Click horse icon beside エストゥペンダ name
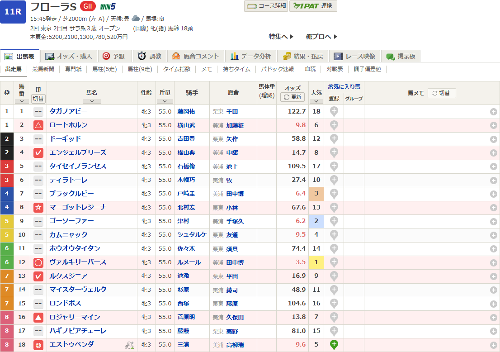Viewport: 500px width, 352px height. click(x=130, y=345)
